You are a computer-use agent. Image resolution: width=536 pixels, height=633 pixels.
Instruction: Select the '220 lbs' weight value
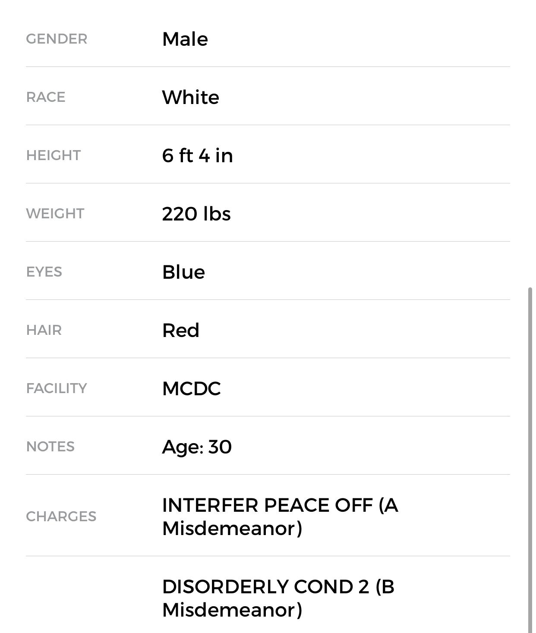click(196, 214)
